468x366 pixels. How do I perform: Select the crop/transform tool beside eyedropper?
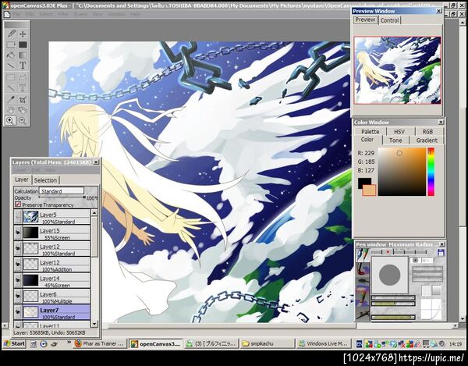(23, 100)
